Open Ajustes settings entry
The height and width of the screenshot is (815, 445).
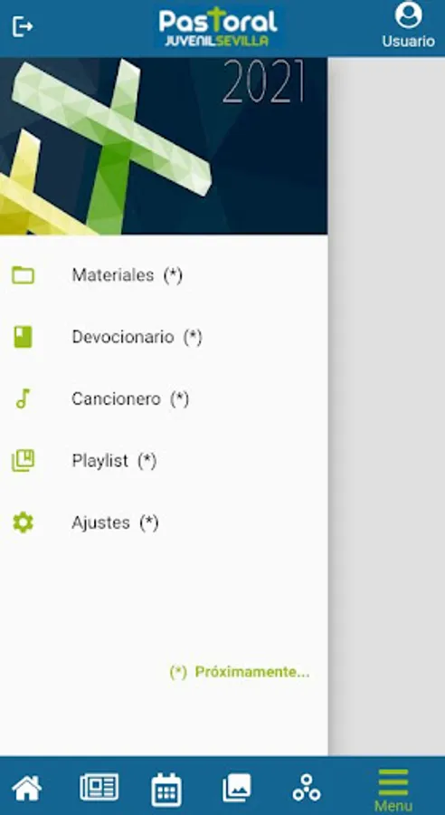pos(164,523)
